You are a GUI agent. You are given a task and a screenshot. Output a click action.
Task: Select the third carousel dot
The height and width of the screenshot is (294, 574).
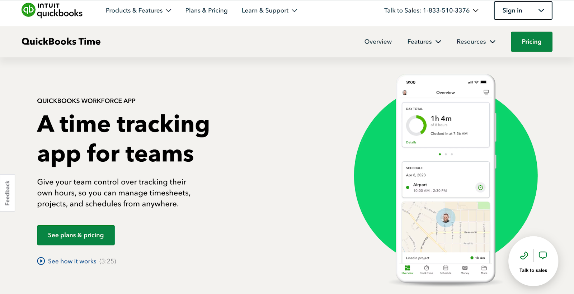(452, 154)
